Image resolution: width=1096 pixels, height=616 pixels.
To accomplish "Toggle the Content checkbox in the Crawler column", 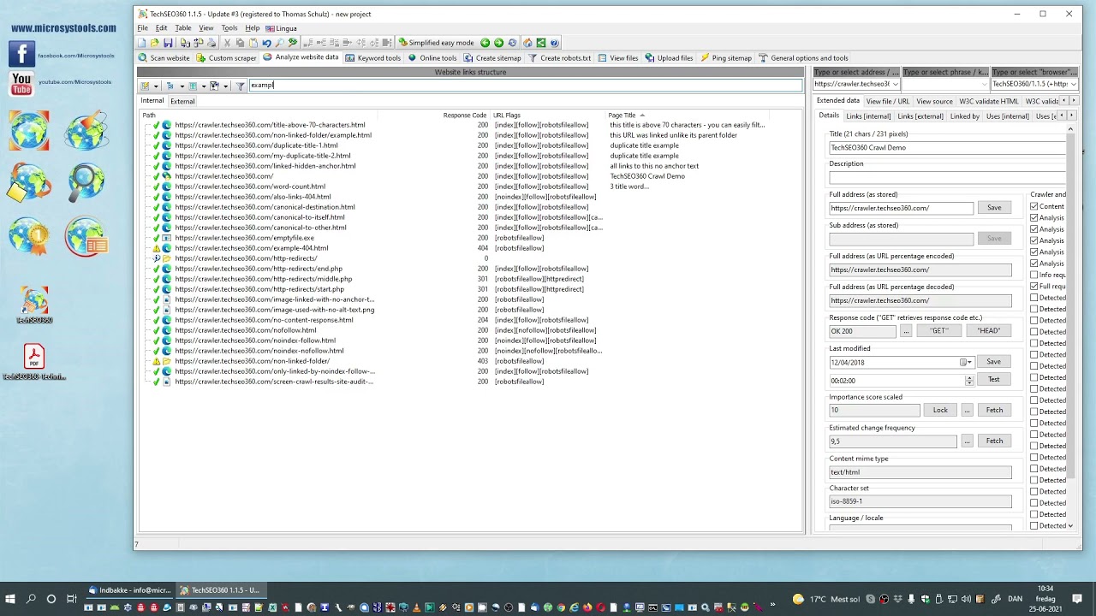I will [1034, 206].
